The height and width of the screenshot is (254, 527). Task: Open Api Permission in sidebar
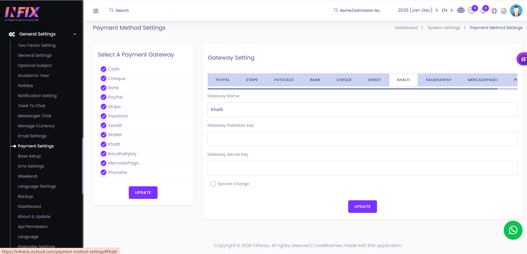[x=33, y=227]
